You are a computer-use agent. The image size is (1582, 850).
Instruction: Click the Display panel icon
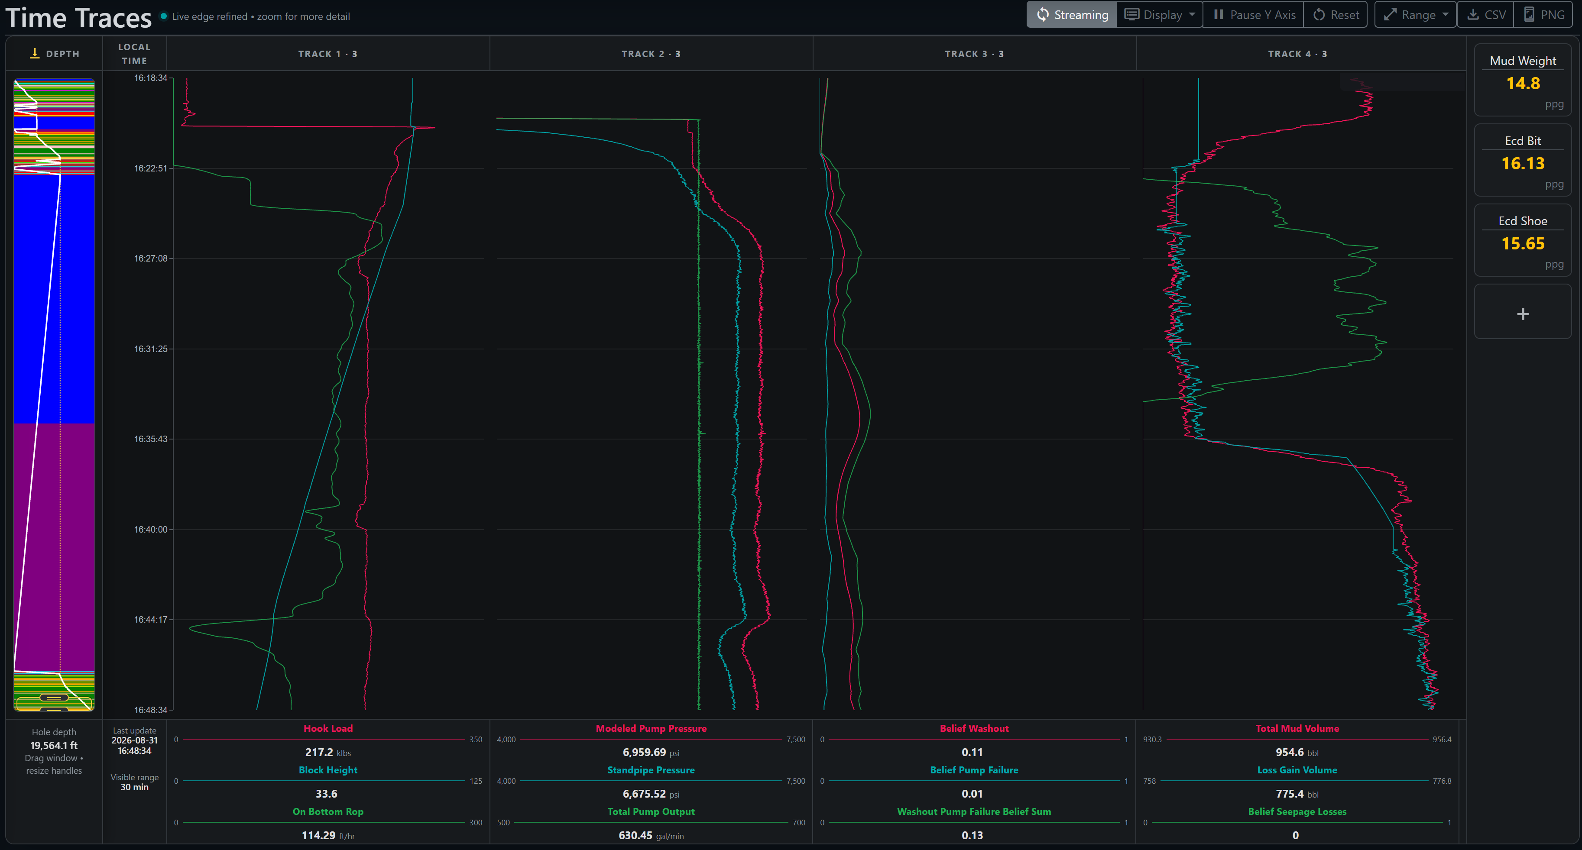tap(1131, 15)
